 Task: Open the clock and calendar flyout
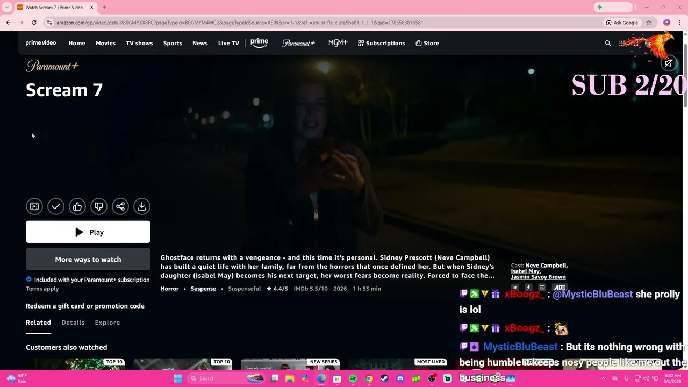[x=673, y=378]
